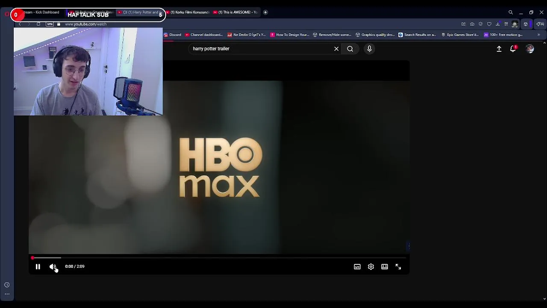This screenshot has width=547, height=308.
Task: Open '100+ Free motion g...' bookmark
Action: 503,35
